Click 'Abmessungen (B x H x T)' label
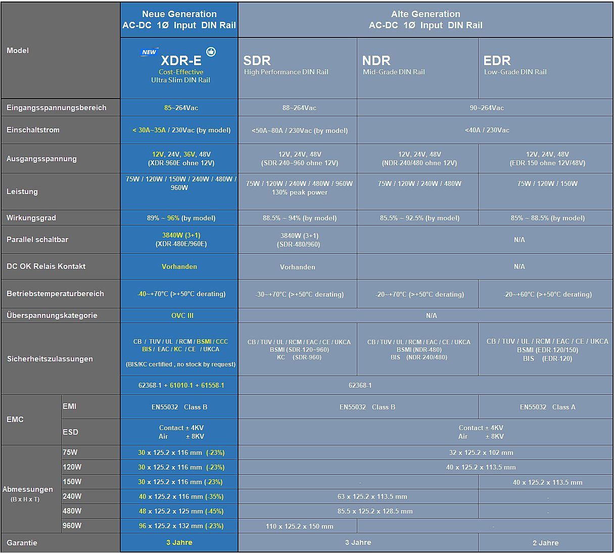 pos(27,493)
